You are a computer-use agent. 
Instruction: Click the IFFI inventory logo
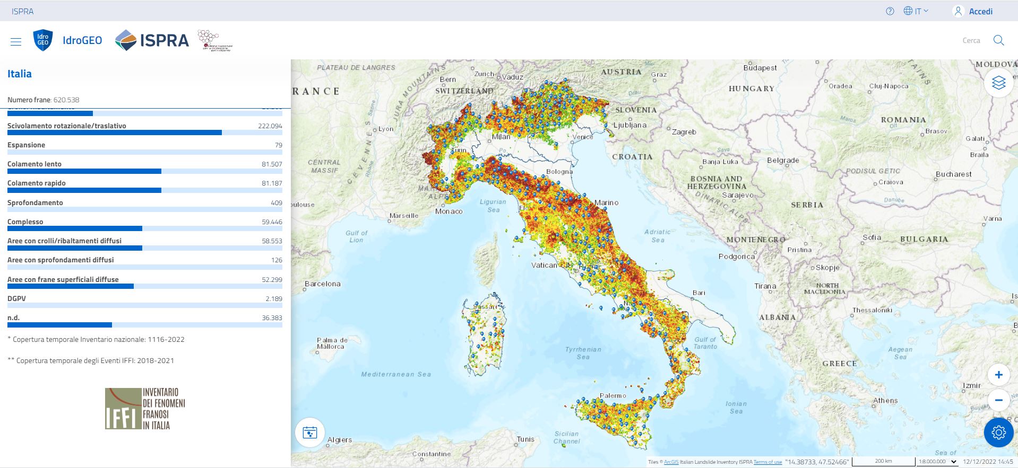(145, 408)
